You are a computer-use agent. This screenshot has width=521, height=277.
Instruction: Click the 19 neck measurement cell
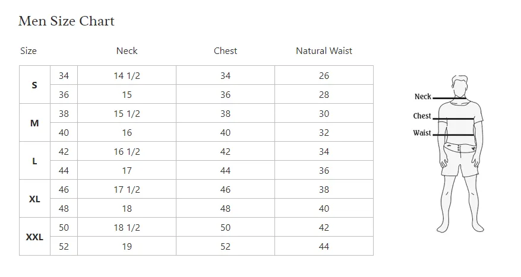[x=127, y=246]
